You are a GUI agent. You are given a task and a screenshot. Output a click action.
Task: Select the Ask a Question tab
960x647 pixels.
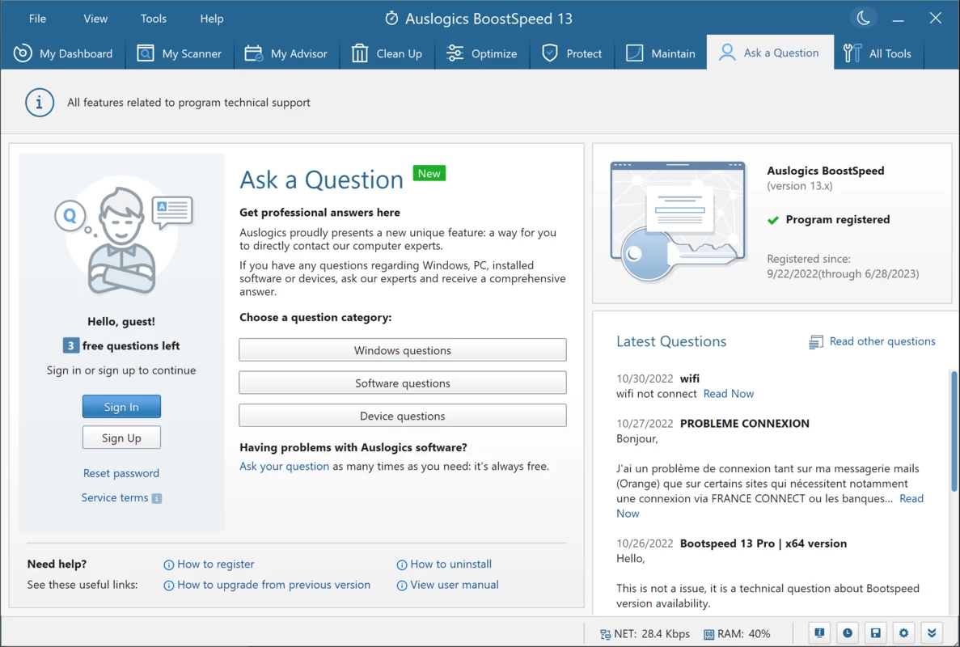pyautogui.click(x=770, y=53)
